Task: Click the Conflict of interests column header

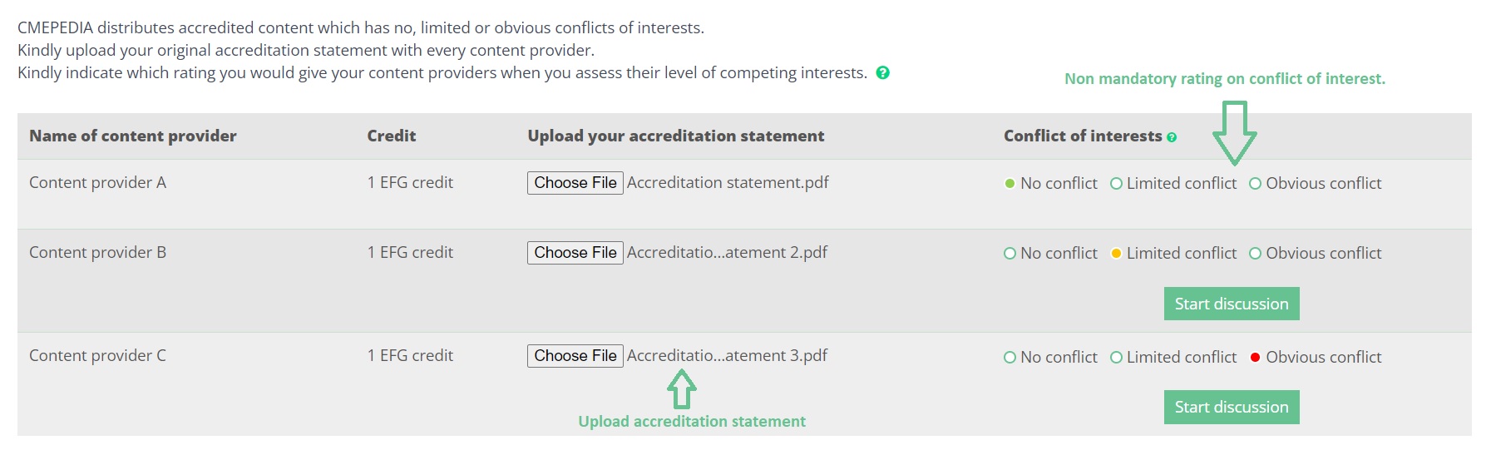Action: (1083, 136)
